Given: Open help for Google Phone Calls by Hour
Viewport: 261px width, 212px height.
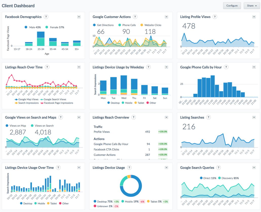Looking at the screenshot, I should coord(226,67).
